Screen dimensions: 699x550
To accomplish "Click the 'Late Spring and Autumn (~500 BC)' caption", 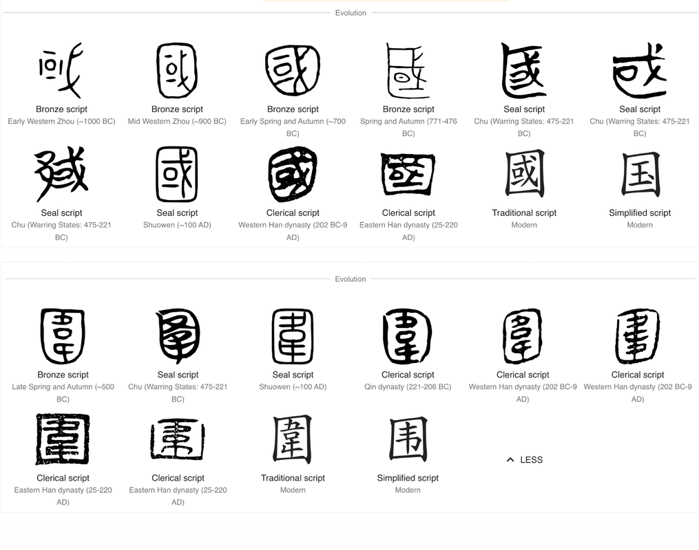I will [63, 393].
